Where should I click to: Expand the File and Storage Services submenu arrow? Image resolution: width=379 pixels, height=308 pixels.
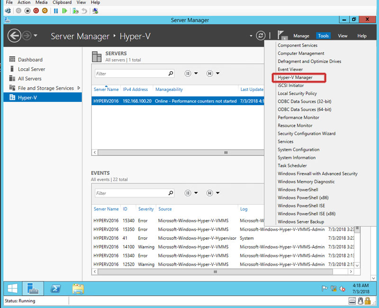click(79, 88)
